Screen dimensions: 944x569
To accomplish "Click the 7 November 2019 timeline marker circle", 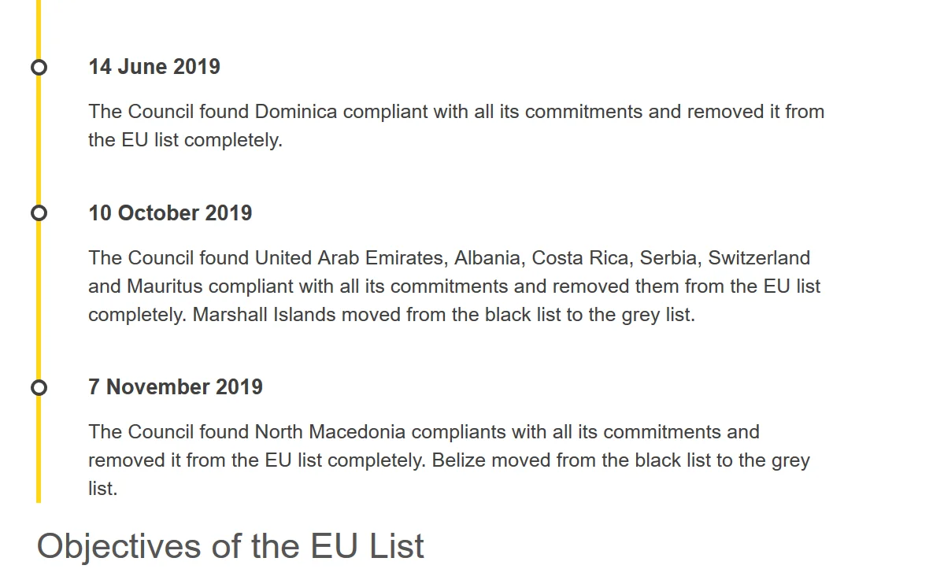I will (x=39, y=388).
